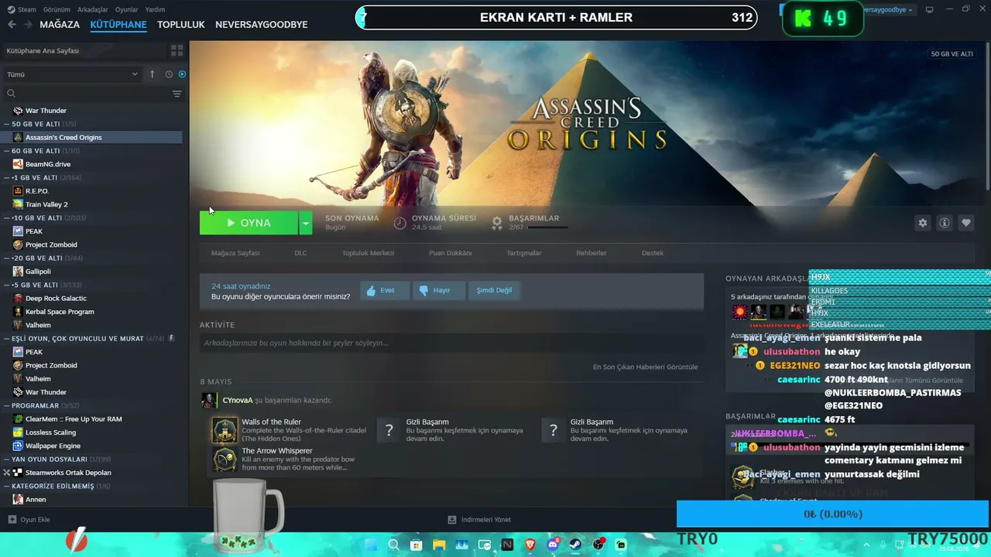Select Gallipoli in the library list
The image size is (991, 557).
click(x=39, y=272)
